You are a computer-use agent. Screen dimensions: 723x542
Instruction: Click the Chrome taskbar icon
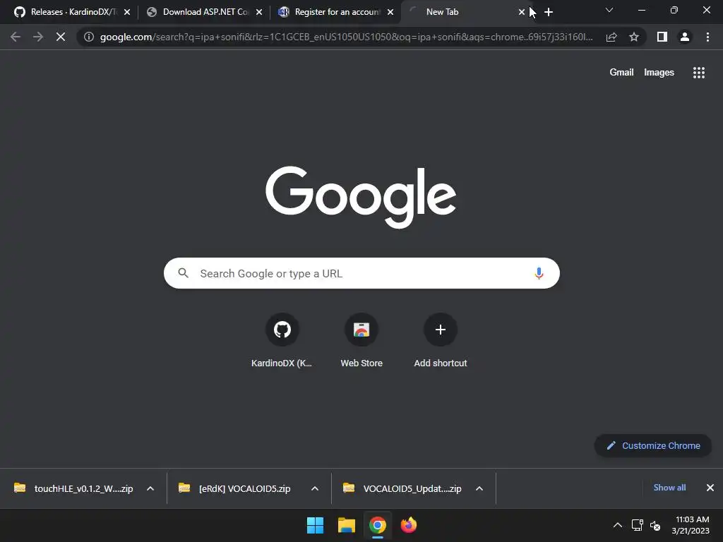click(377, 525)
